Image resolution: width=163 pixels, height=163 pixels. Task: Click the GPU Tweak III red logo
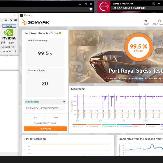(x=104, y=7)
